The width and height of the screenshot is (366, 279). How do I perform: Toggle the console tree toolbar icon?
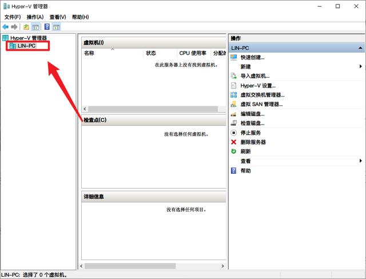pyautogui.click(x=35, y=27)
